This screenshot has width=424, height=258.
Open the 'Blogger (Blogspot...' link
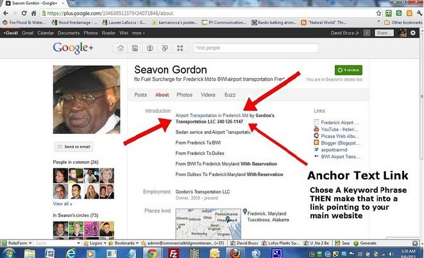pos(341,143)
